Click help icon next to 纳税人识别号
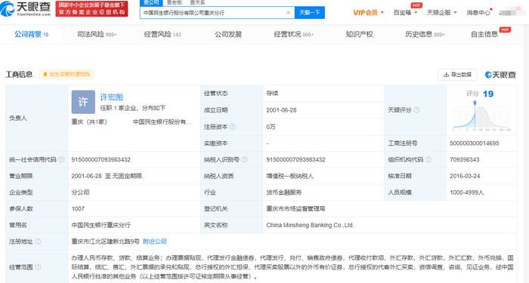The height and width of the screenshot is (283, 529). click(x=245, y=159)
